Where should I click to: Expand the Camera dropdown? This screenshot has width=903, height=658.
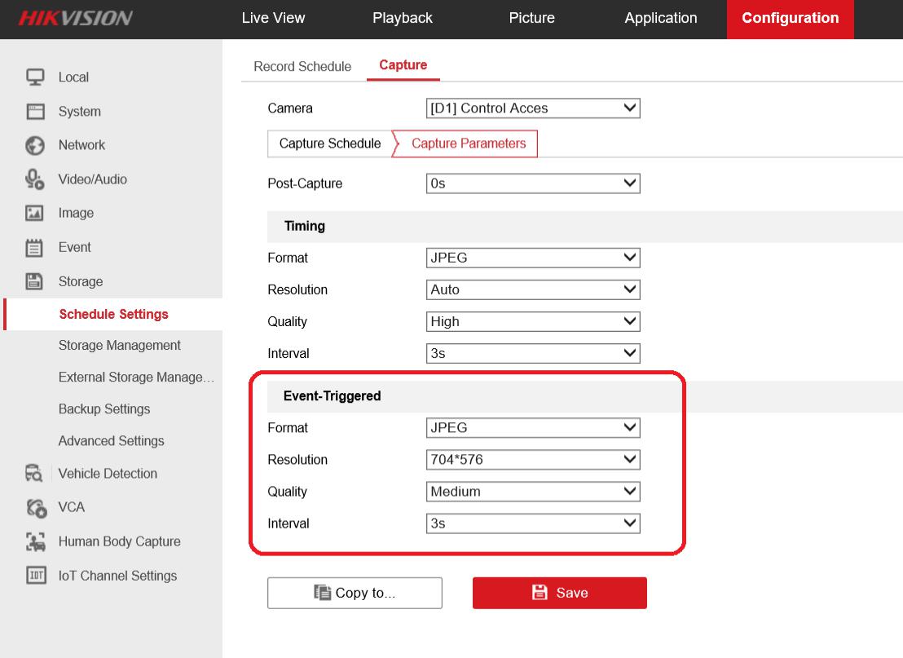(533, 108)
